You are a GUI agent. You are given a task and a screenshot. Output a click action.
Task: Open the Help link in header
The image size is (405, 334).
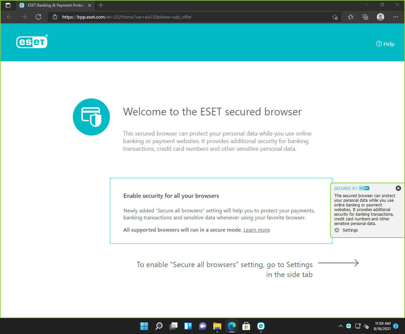click(x=385, y=44)
